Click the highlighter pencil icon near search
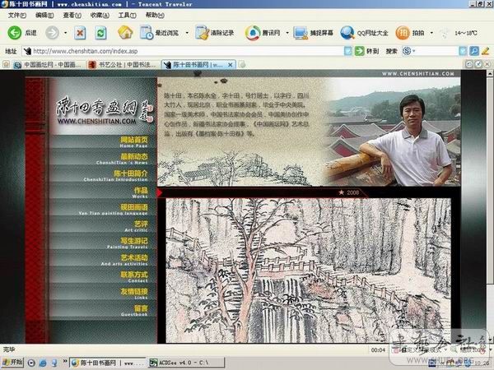Screen dimensions: 494x370 485,51
